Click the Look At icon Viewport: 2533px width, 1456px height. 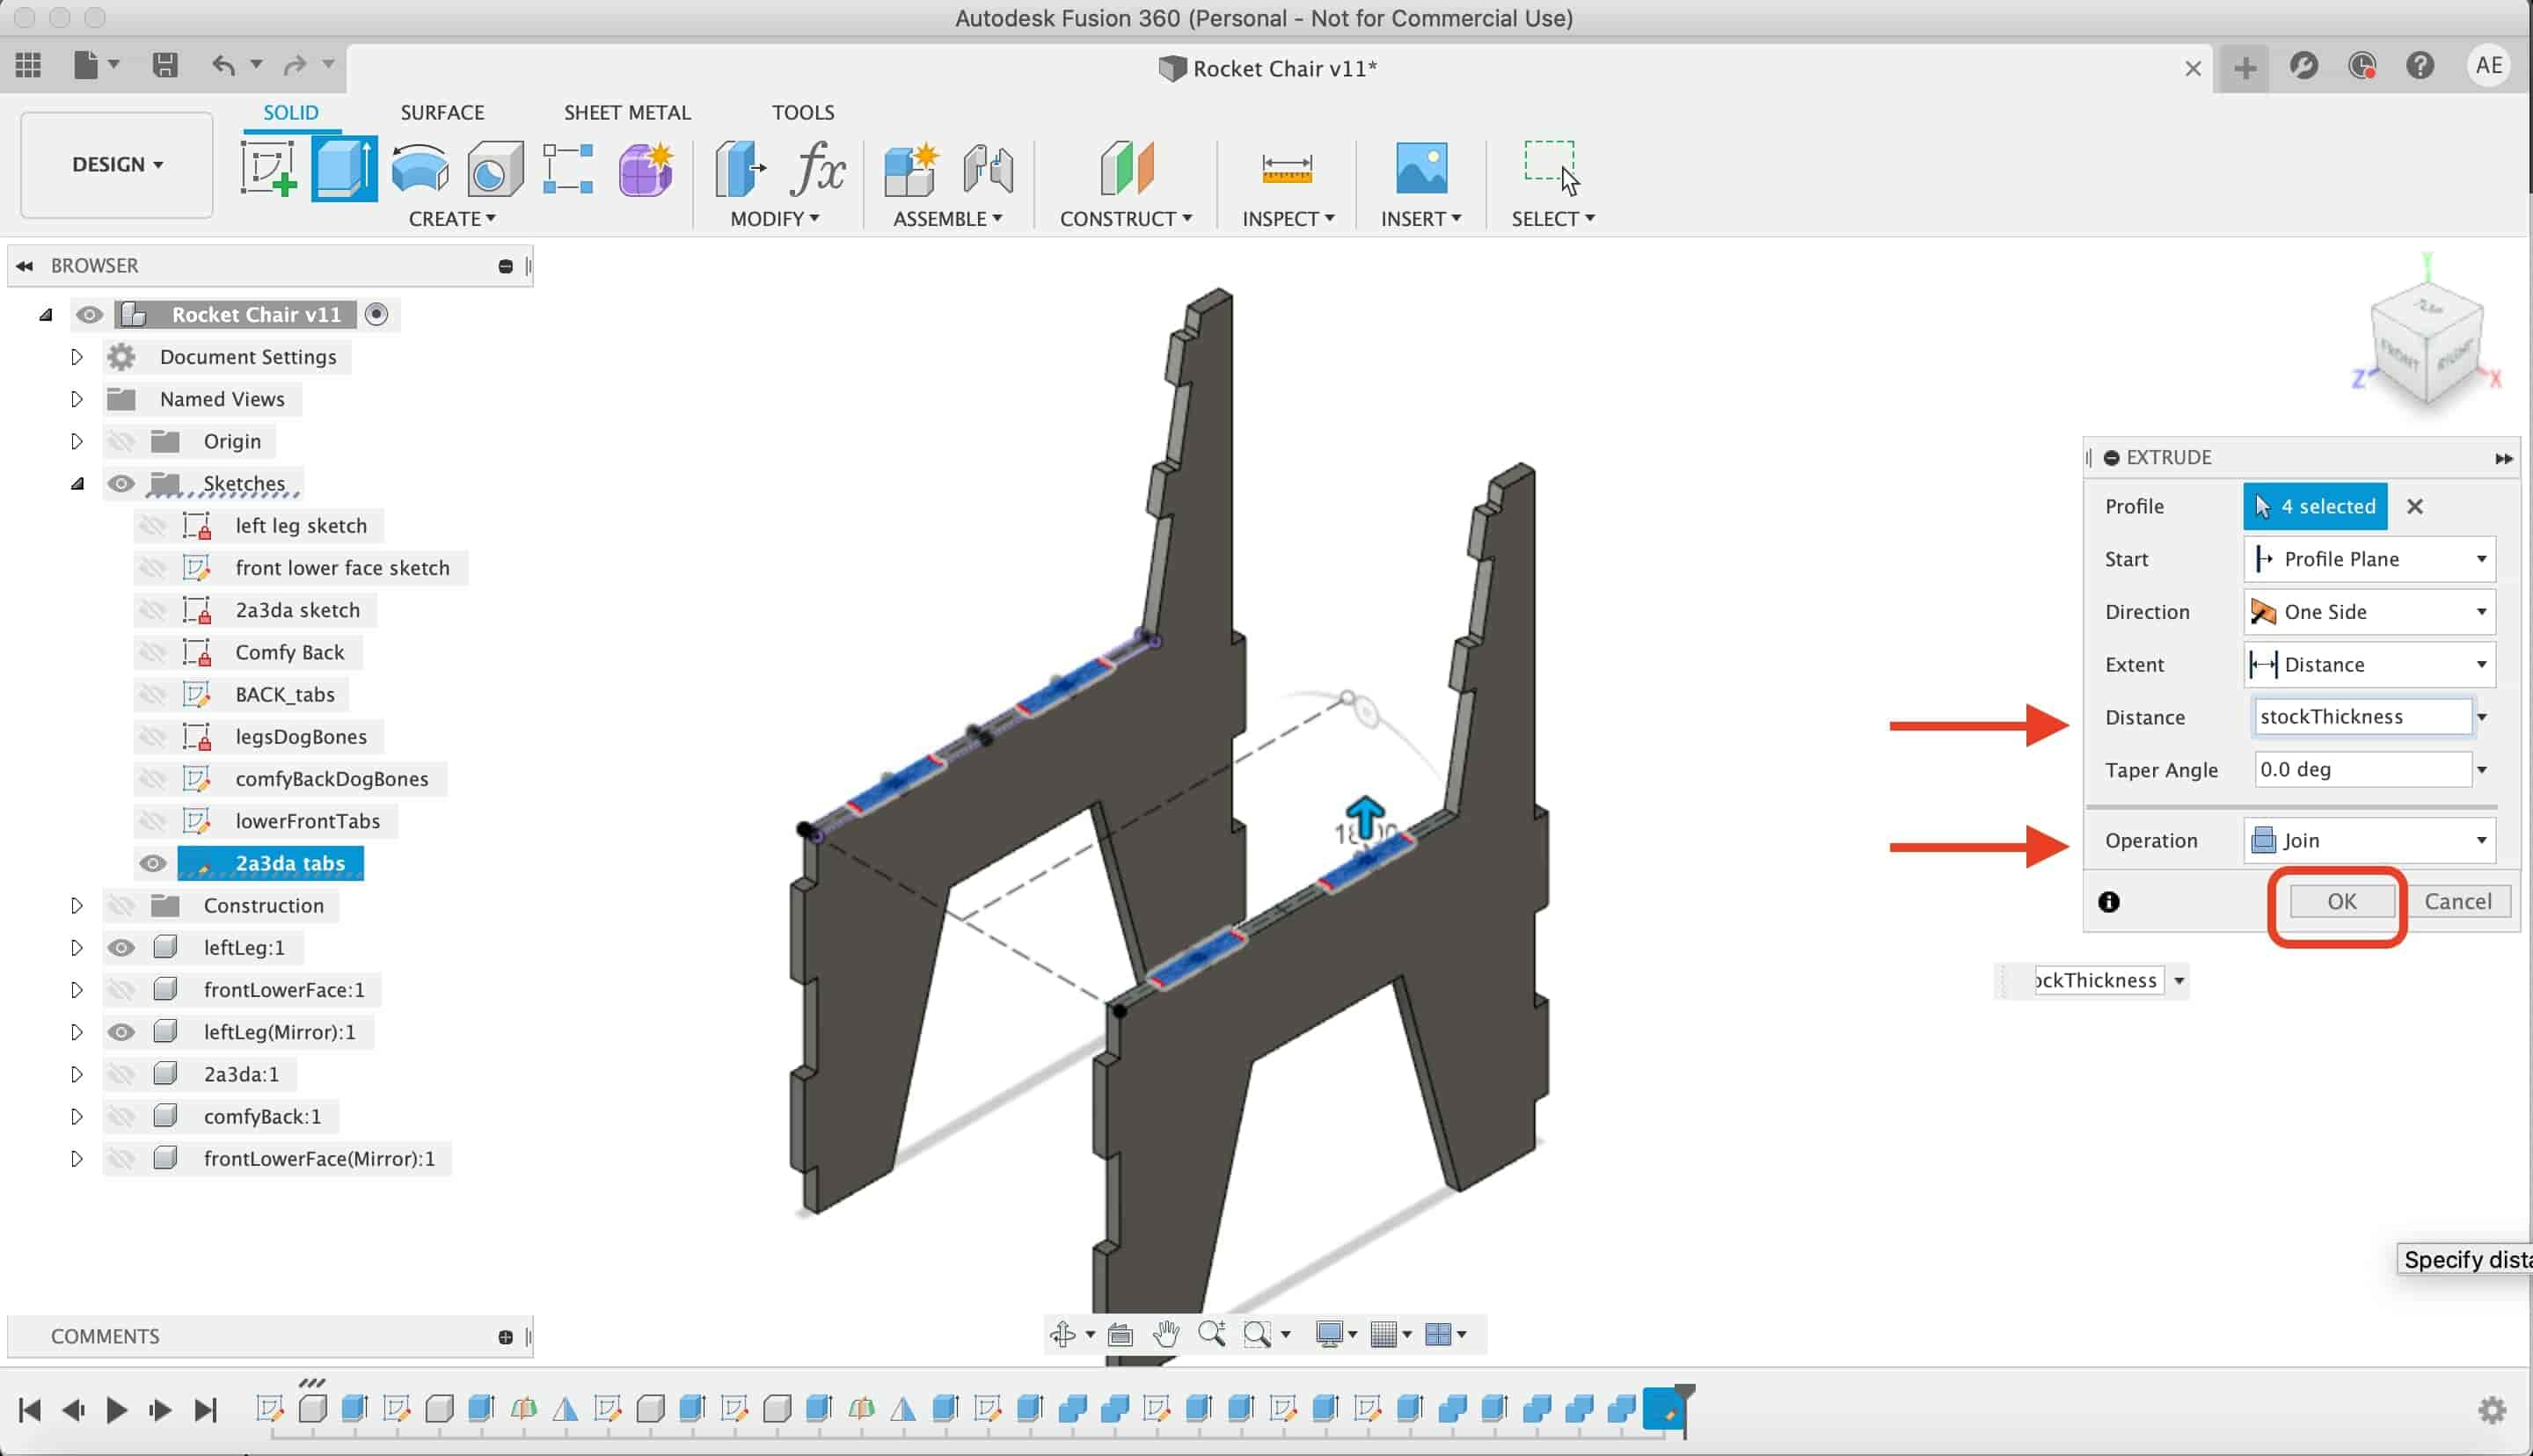(x=1120, y=1334)
